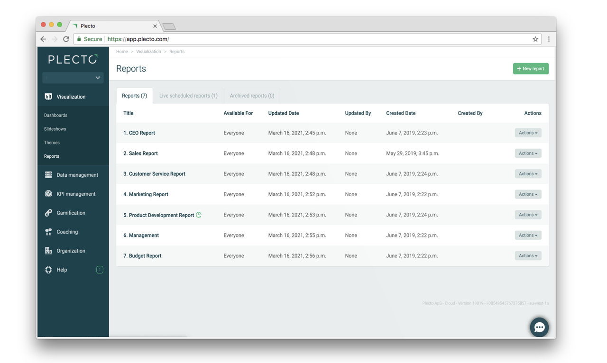
Task: Click the KPI management gauge icon
Action: pyautogui.click(x=48, y=194)
